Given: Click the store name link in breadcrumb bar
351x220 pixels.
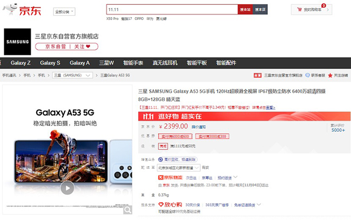Looking at the screenshot, I should (x=283, y=75).
